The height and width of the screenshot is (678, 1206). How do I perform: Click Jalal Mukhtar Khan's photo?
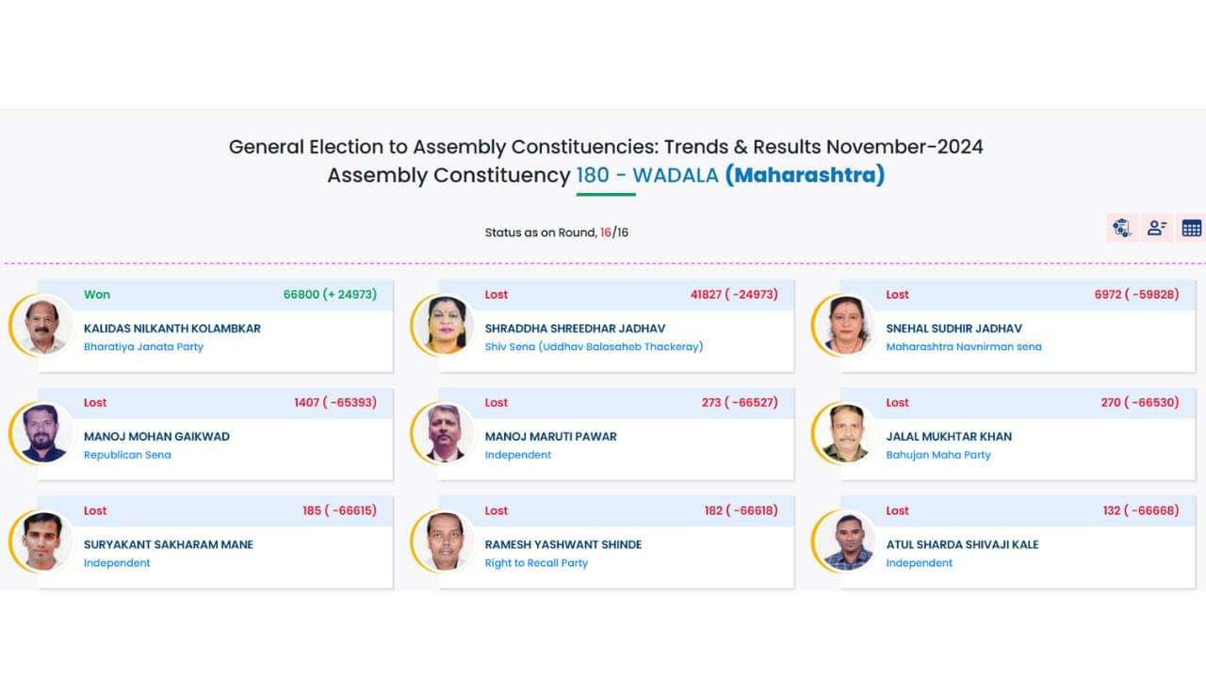[847, 433]
